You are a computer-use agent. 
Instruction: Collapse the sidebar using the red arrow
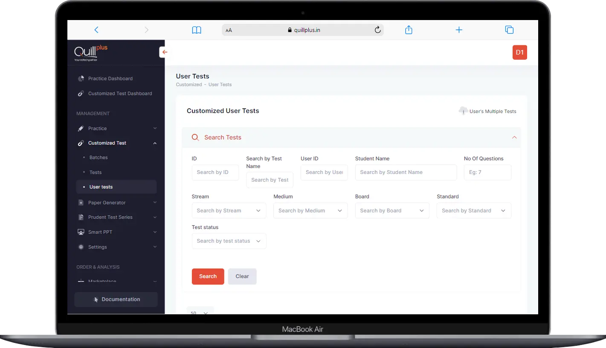pos(165,52)
